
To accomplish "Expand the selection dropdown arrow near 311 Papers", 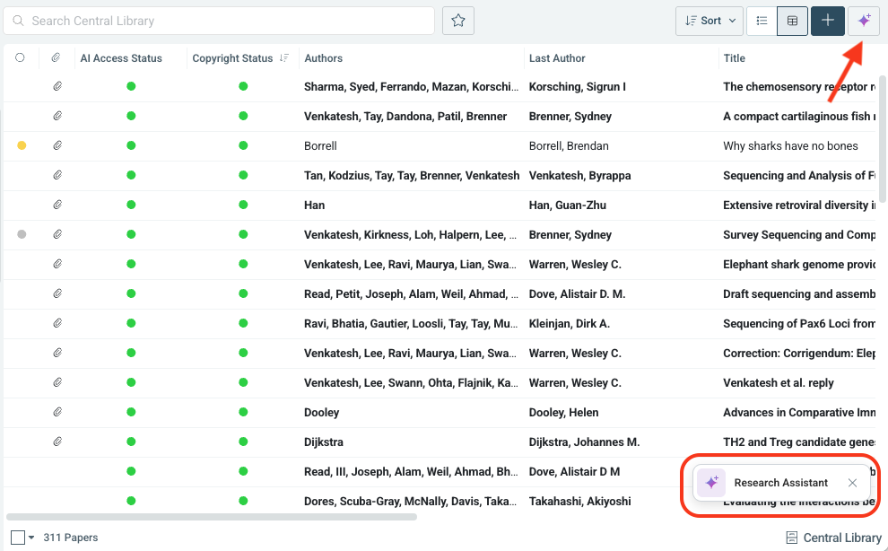I will 31,538.
